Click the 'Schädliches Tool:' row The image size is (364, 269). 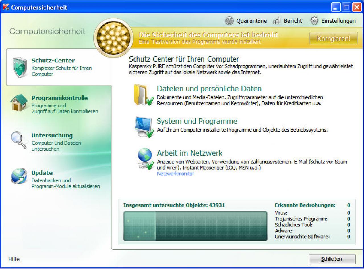pos(313,225)
